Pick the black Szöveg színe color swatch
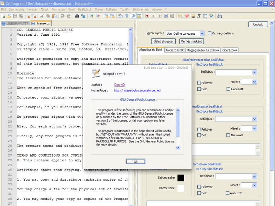275x206 pixels. [x=181, y=178]
